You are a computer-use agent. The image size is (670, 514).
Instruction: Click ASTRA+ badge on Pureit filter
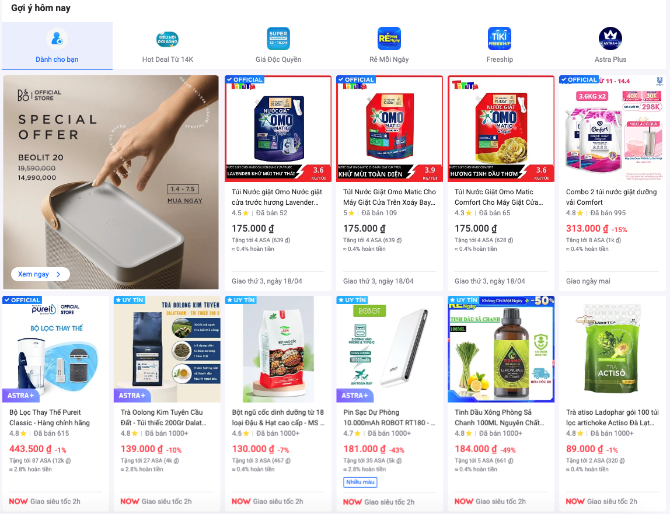click(20, 396)
